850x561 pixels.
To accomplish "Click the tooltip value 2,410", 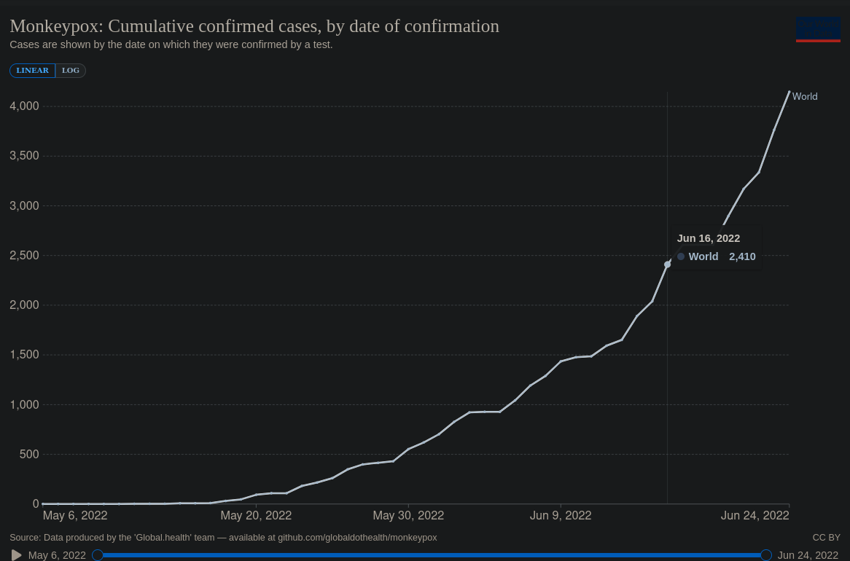I will 742,256.
